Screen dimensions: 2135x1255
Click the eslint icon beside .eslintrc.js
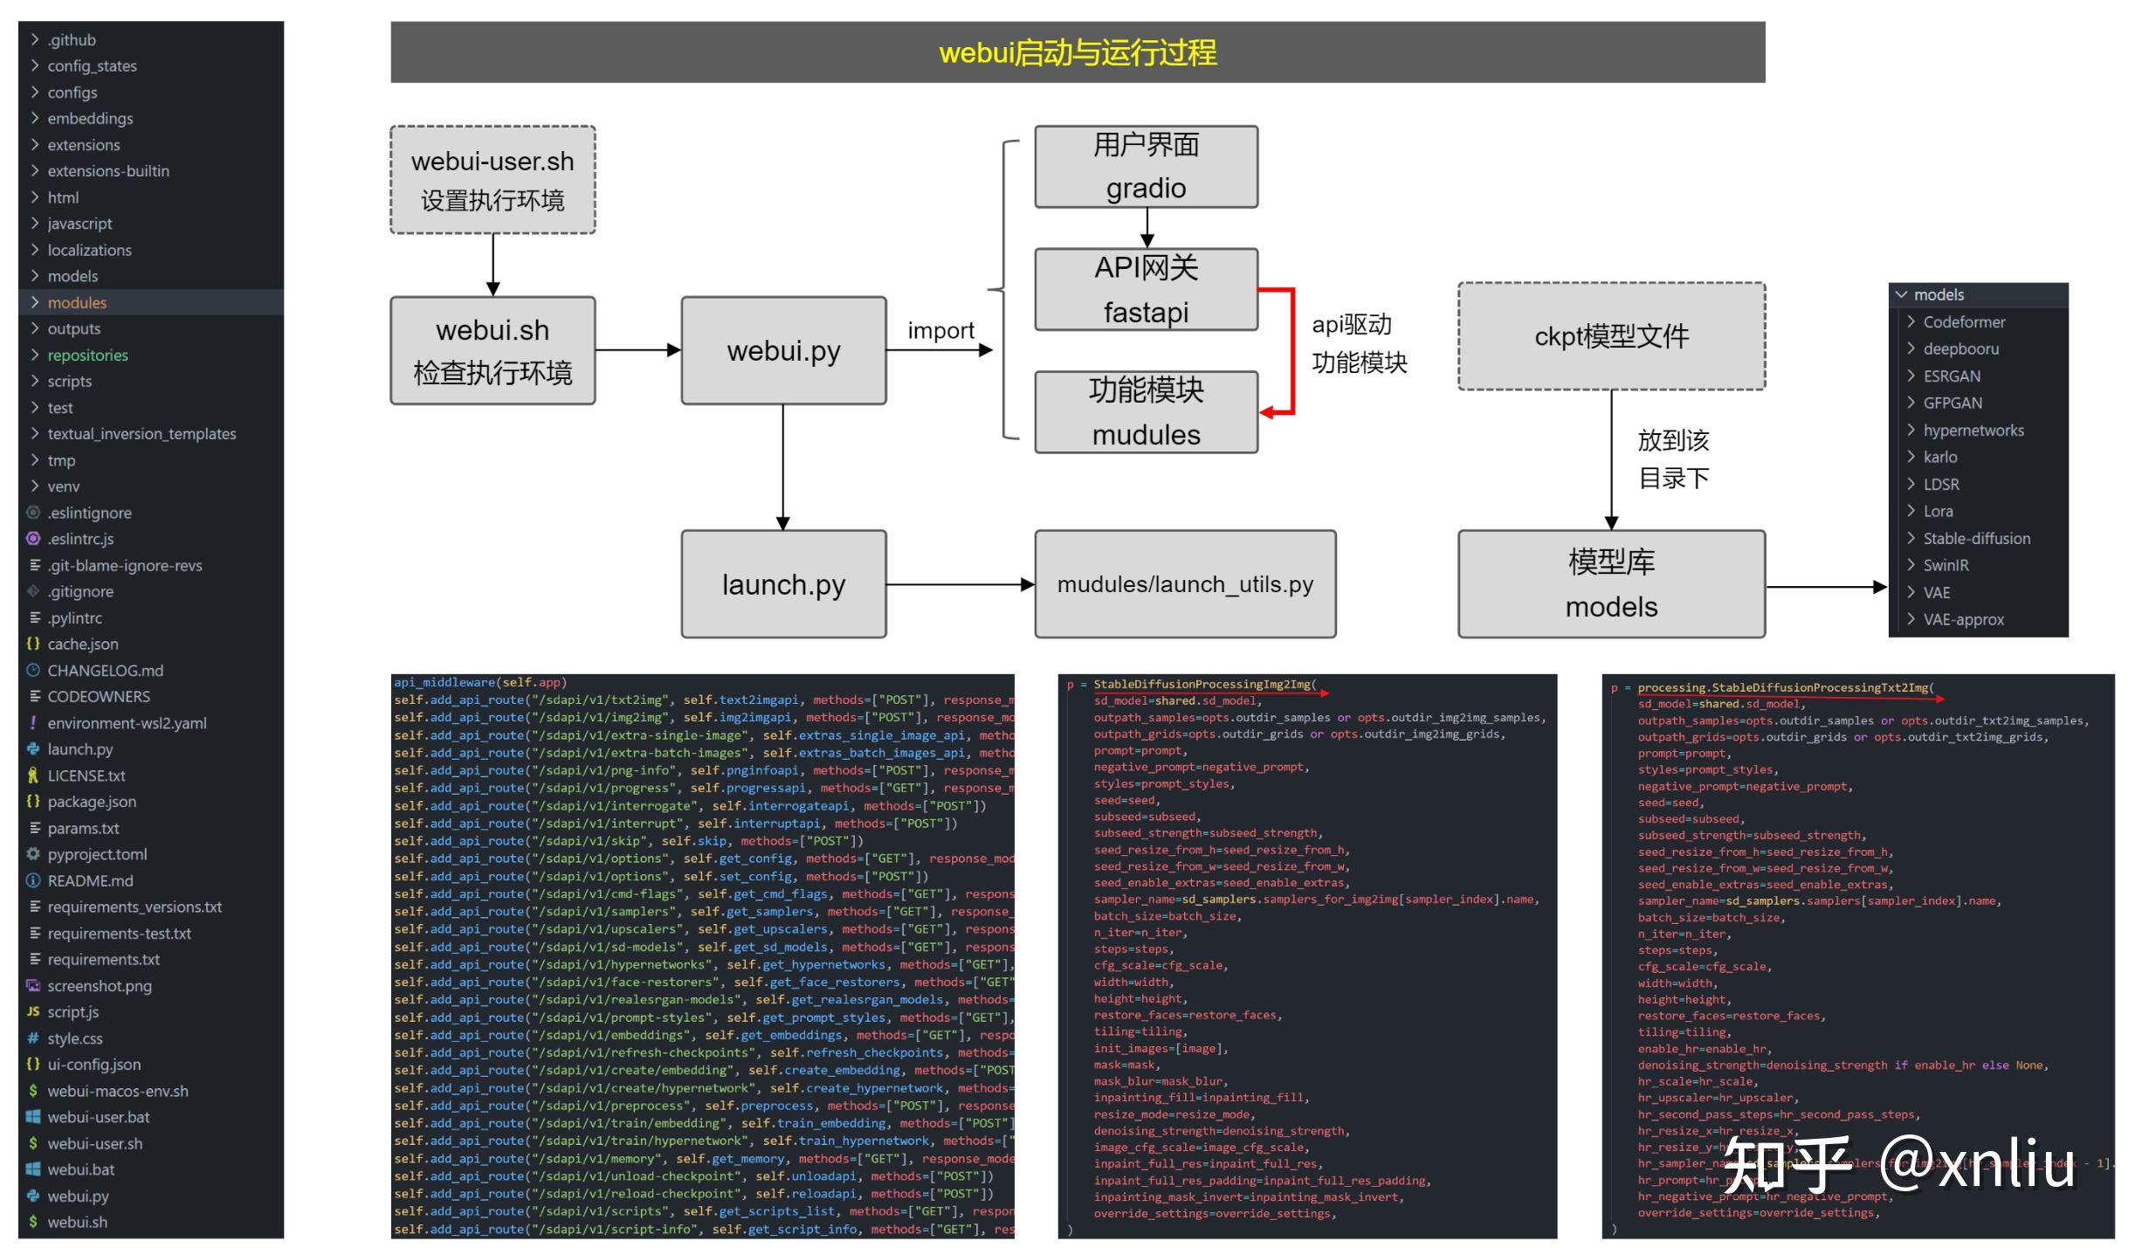click(32, 539)
